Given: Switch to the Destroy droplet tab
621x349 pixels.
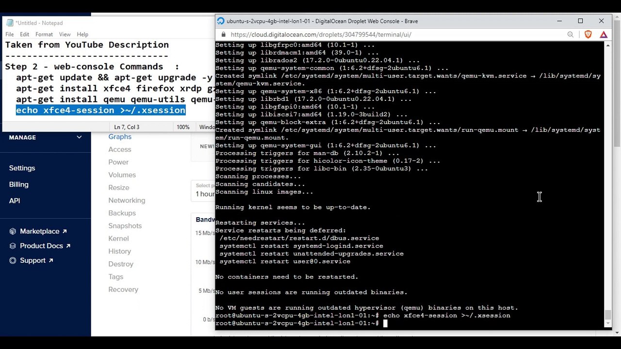Looking at the screenshot, I should [120, 264].
